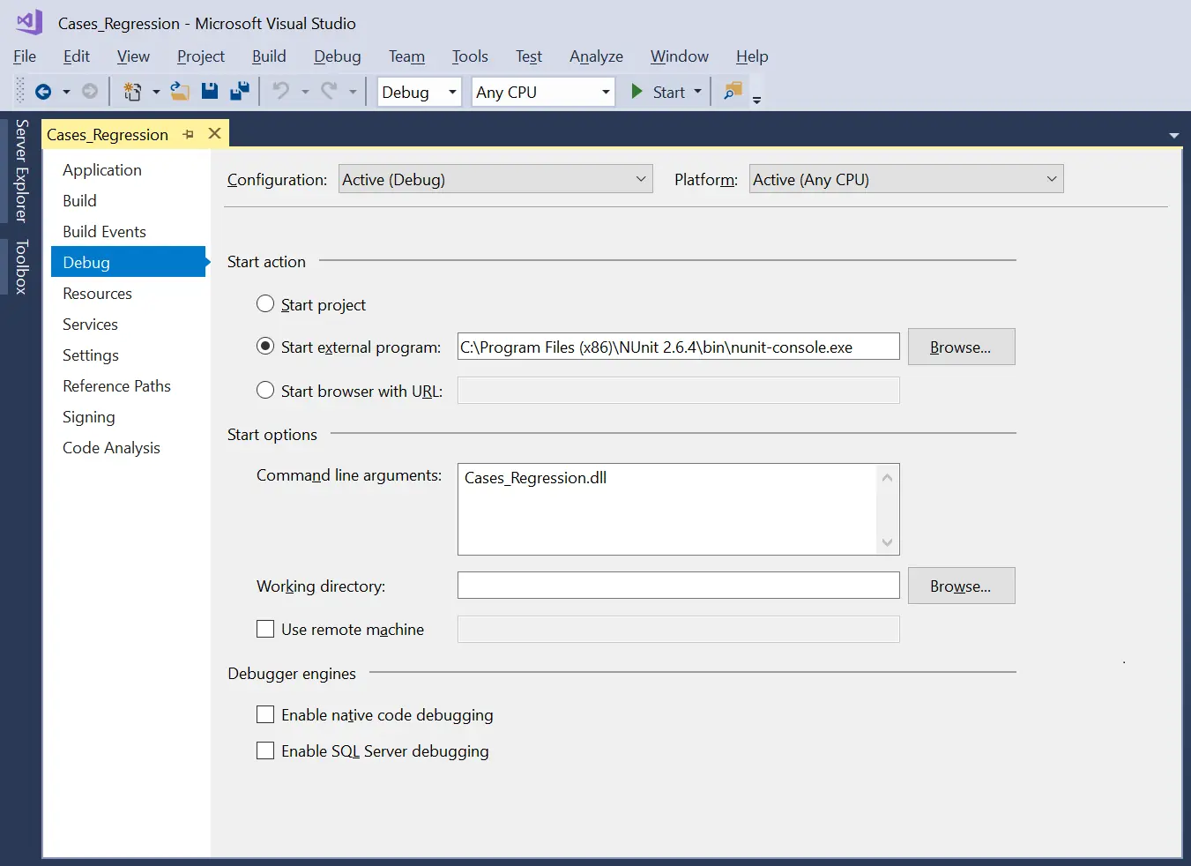
Task: Click the Undo toolbar icon
Action: tap(281, 91)
